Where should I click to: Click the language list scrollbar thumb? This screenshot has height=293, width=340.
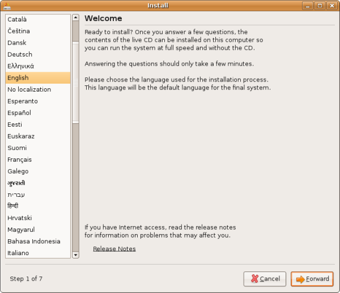[75, 83]
